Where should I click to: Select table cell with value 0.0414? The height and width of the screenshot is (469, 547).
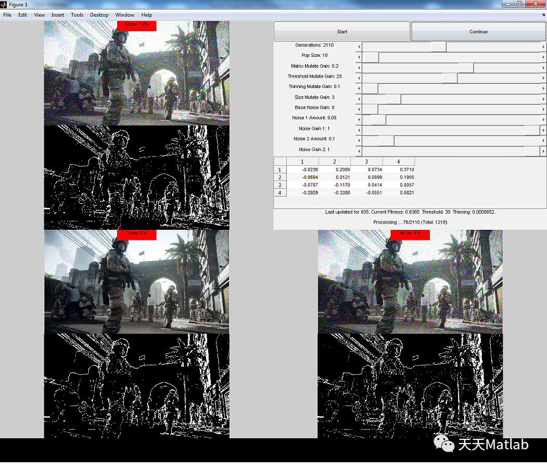click(366, 185)
